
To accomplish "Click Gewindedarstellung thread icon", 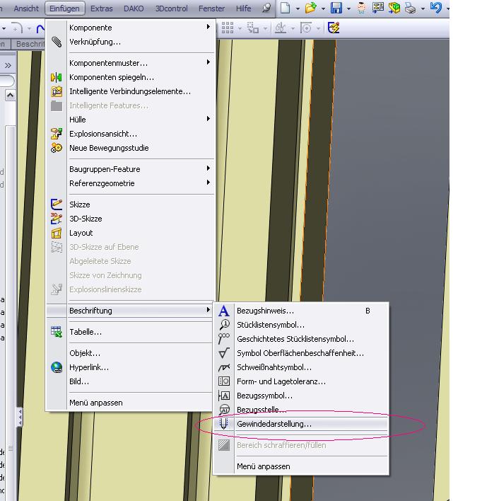I will pyautogui.click(x=224, y=424).
